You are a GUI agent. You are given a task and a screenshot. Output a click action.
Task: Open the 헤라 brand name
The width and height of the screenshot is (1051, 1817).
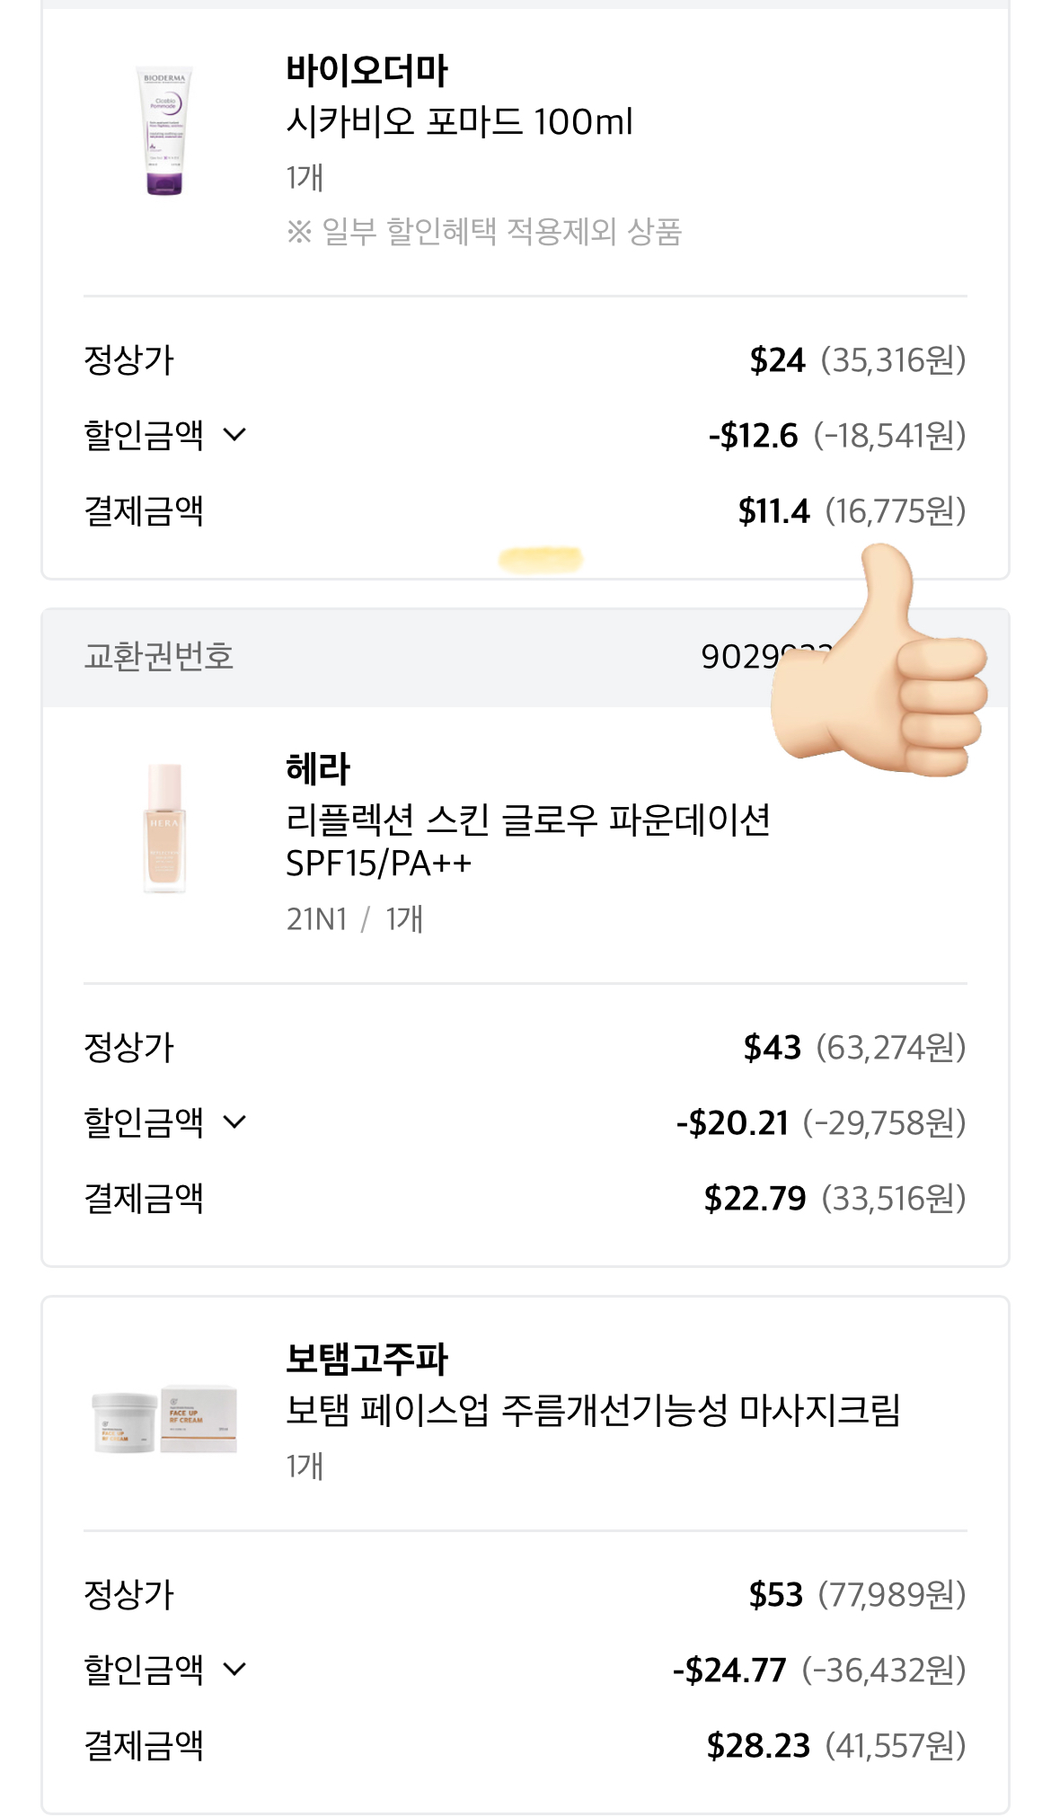point(318,769)
